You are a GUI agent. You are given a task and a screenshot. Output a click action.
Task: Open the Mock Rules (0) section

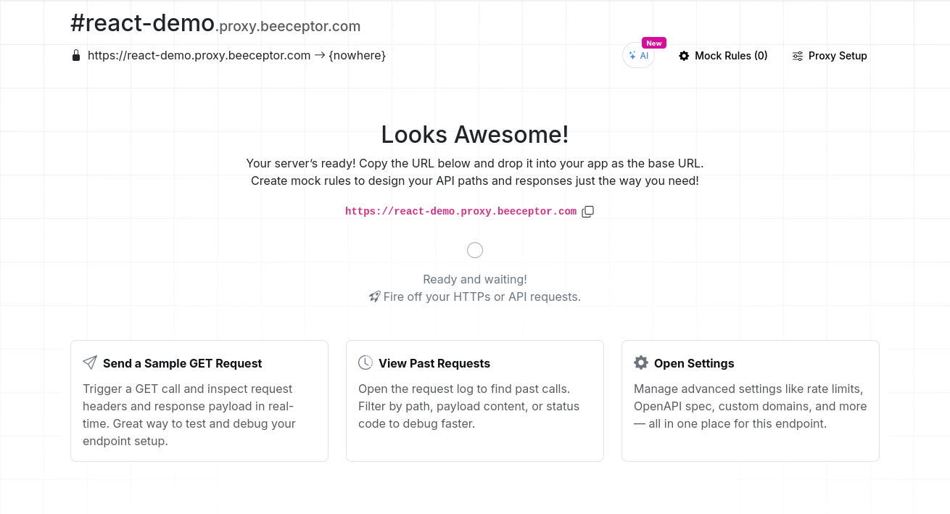[x=731, y=56]
